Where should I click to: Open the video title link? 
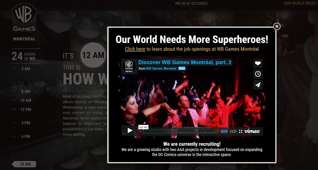click(185, 62)
